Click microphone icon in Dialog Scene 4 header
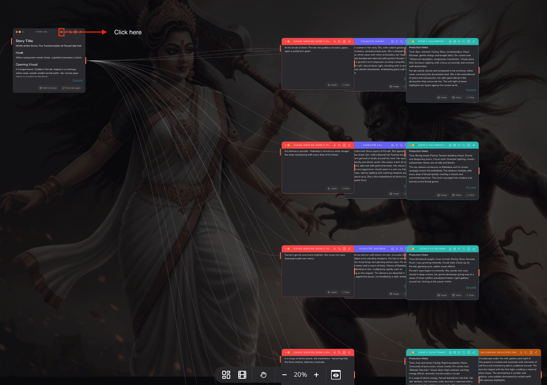This screenshot has height=385, width=547. [x=335, y=352]
